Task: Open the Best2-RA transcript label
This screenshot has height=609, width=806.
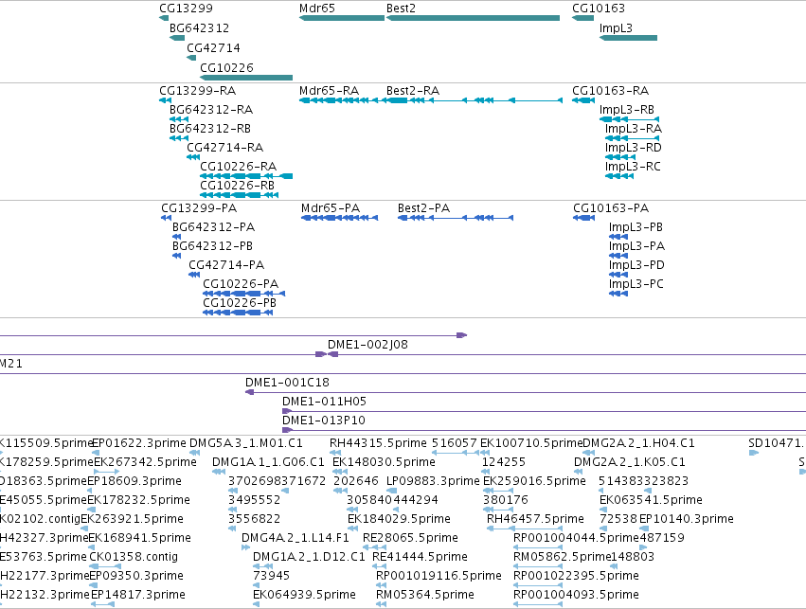Action: point(413,91)
